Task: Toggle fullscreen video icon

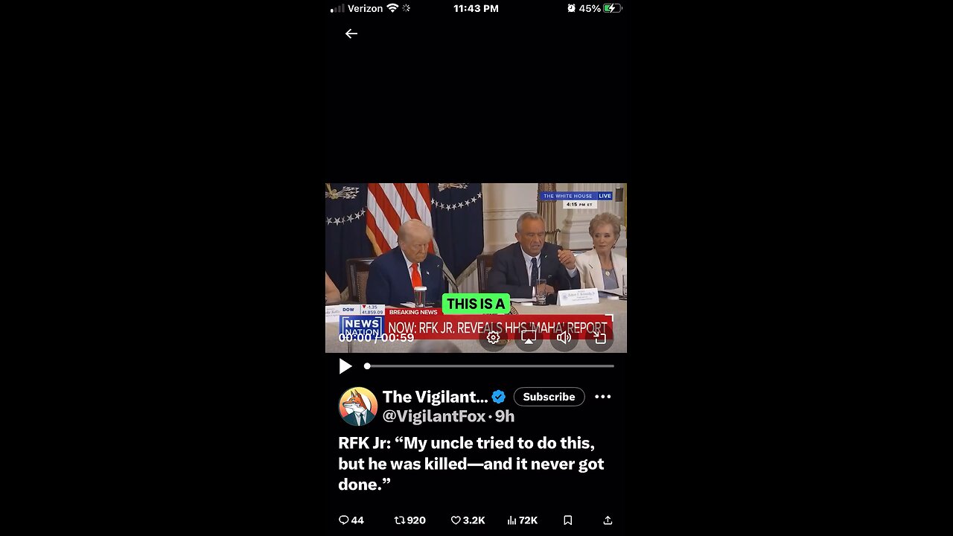Action: pos(600,337)
